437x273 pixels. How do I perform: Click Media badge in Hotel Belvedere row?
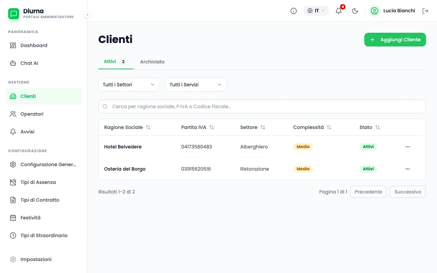303,147
